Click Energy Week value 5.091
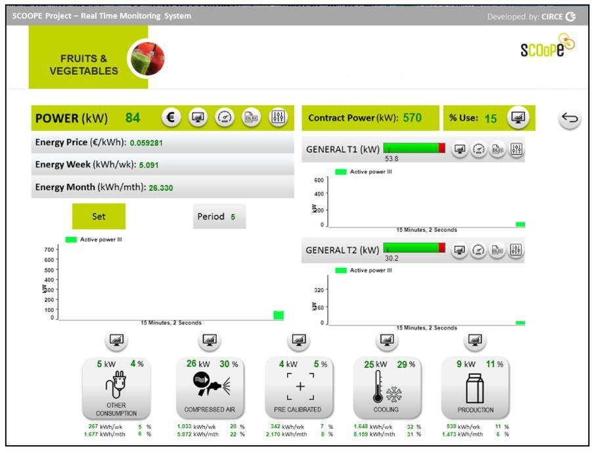The height and width of the screenshot is (453, 592). pyautogui.click(x=148, y=165)
